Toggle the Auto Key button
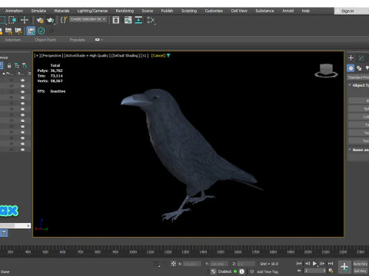This screenshot has height=276, width=369. coord(361,264)
